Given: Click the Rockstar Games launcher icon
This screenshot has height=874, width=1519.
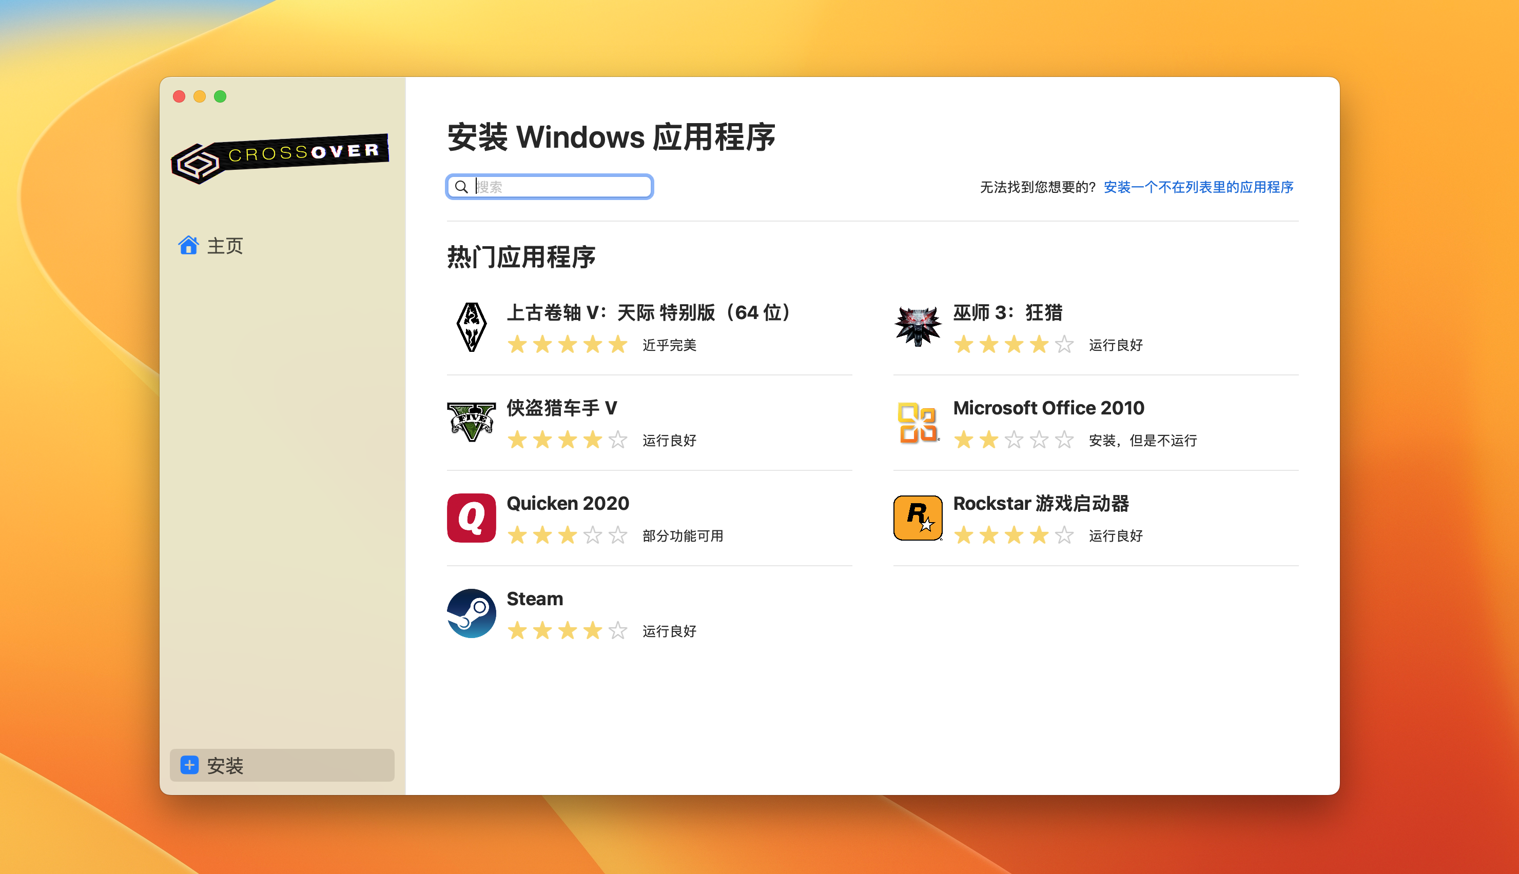Looking at the screenshot, I should (918, 518).
